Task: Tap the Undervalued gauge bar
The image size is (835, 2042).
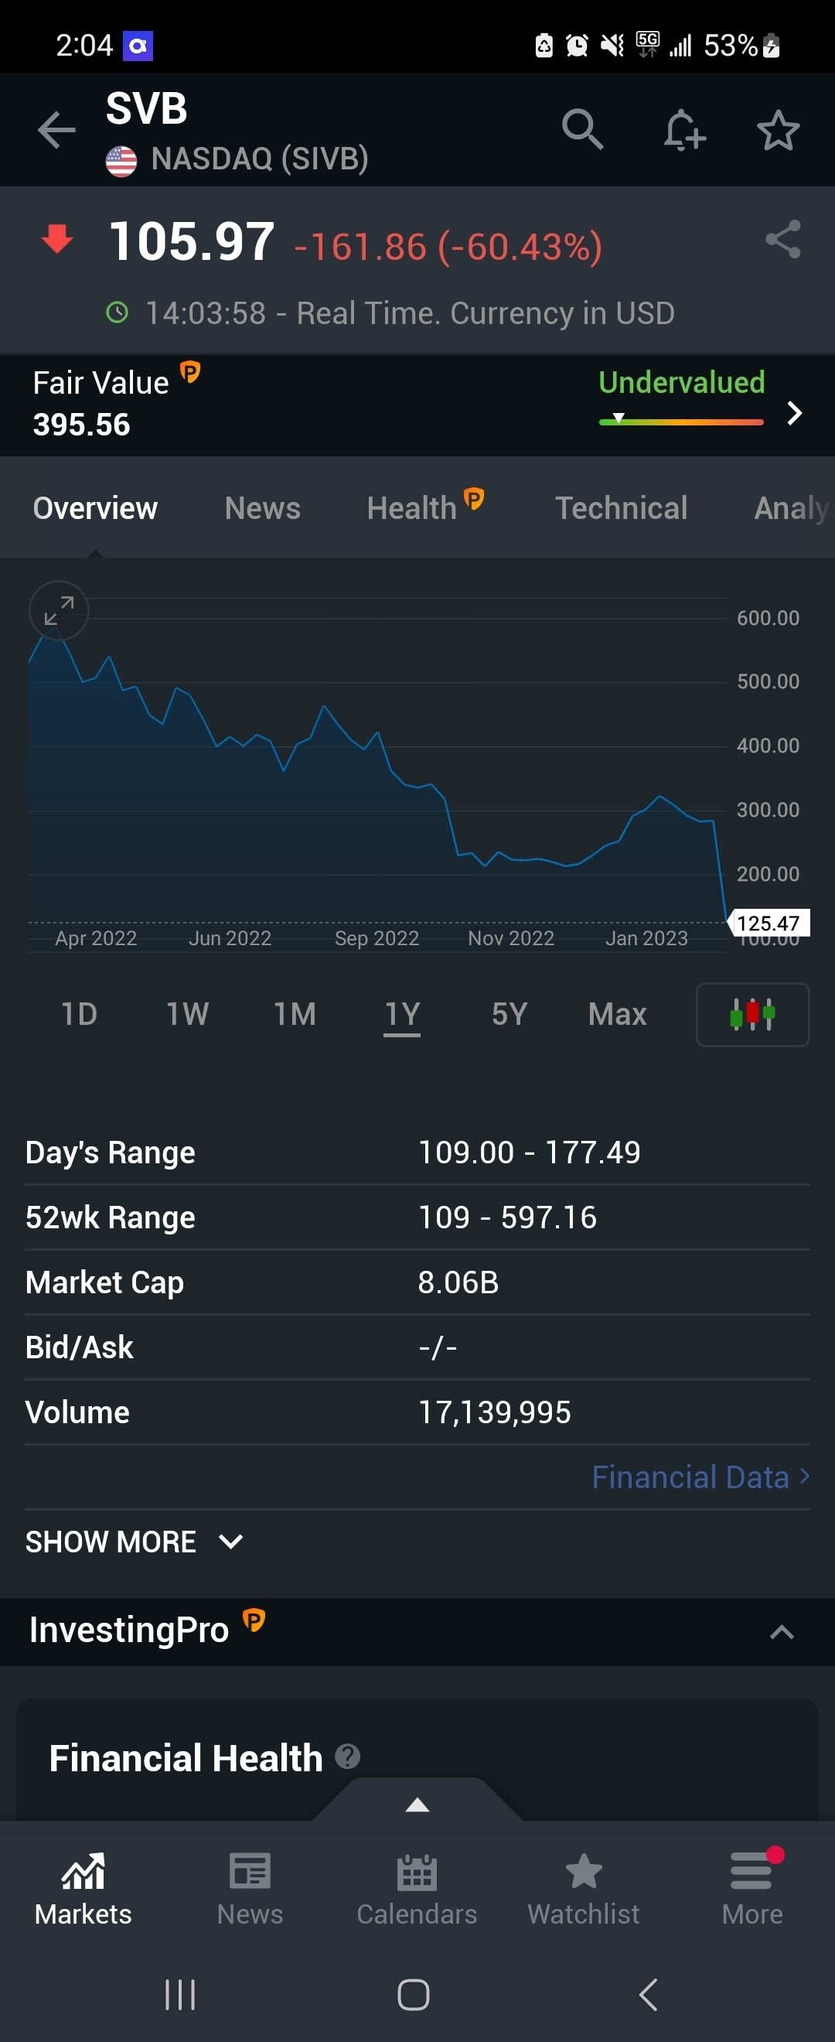Action: tap(680, 422)
